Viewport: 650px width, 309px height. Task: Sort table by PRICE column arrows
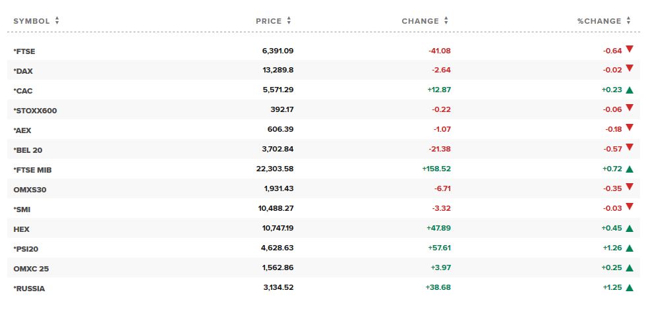pyautogui.click(x=289, y=20)
